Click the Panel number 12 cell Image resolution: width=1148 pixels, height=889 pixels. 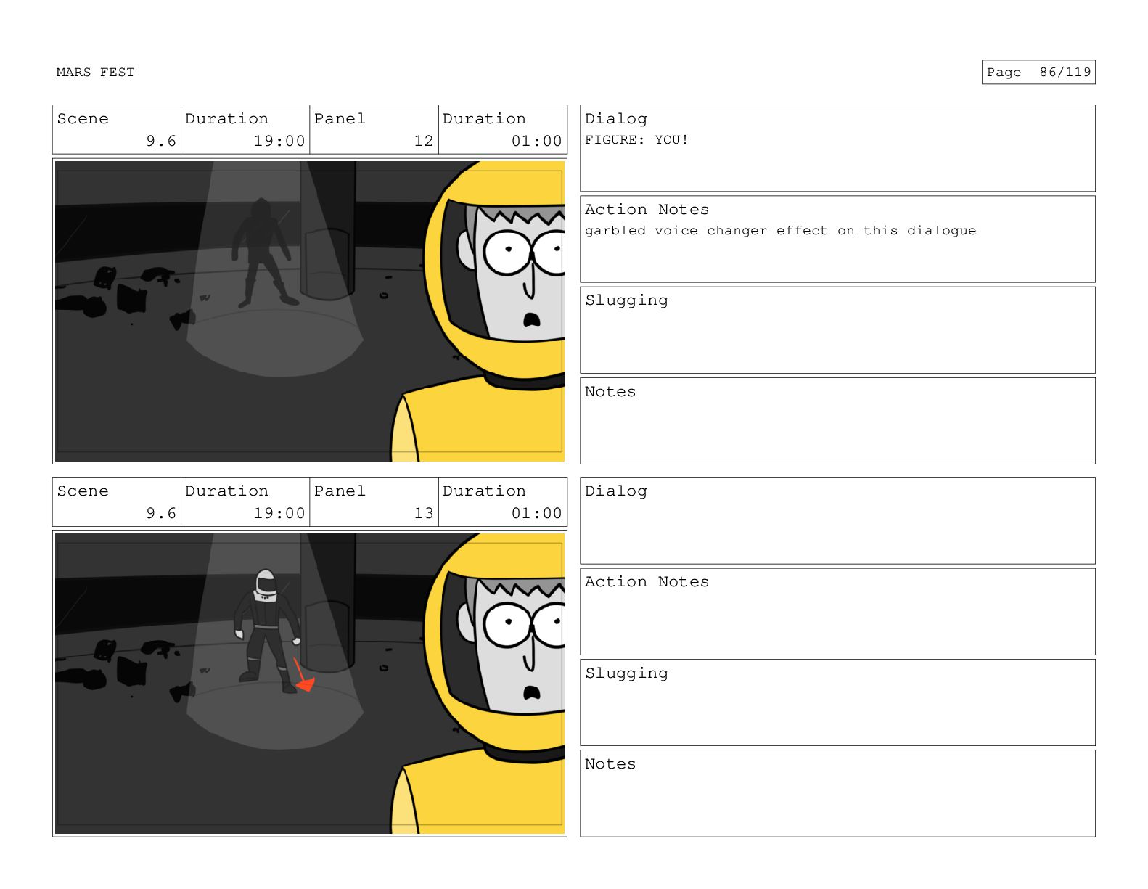[374, 129]
